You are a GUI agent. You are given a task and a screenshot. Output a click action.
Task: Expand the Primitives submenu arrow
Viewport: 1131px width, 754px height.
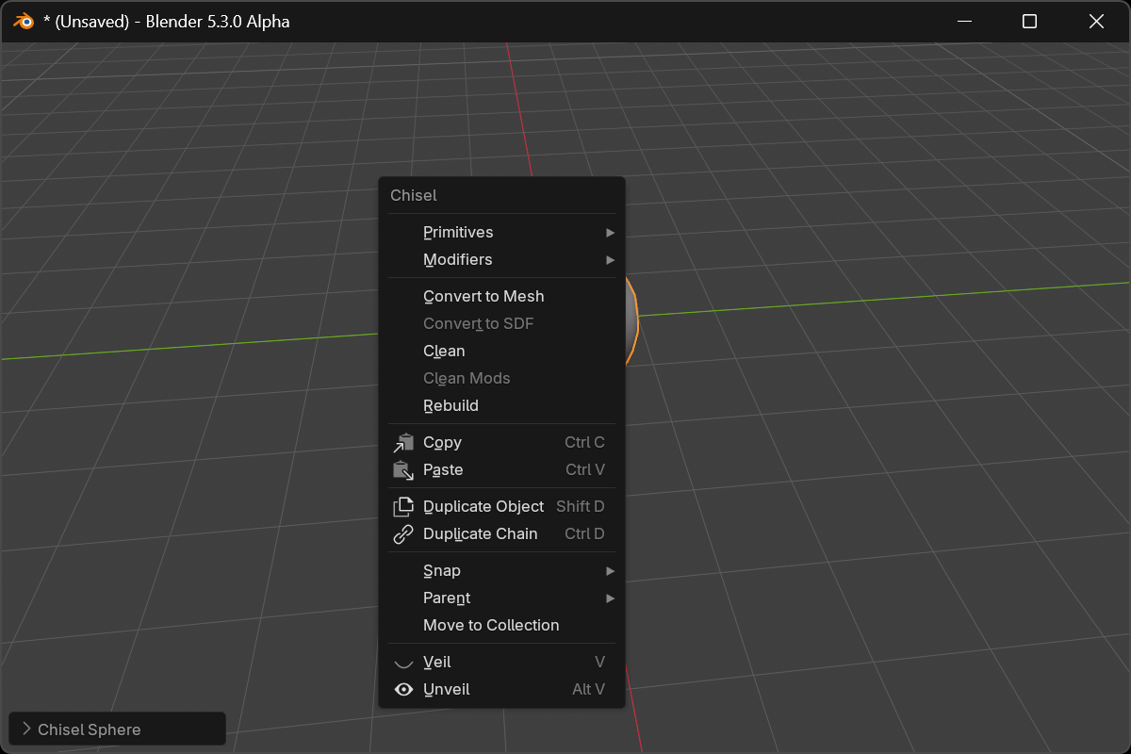point(610,232)
